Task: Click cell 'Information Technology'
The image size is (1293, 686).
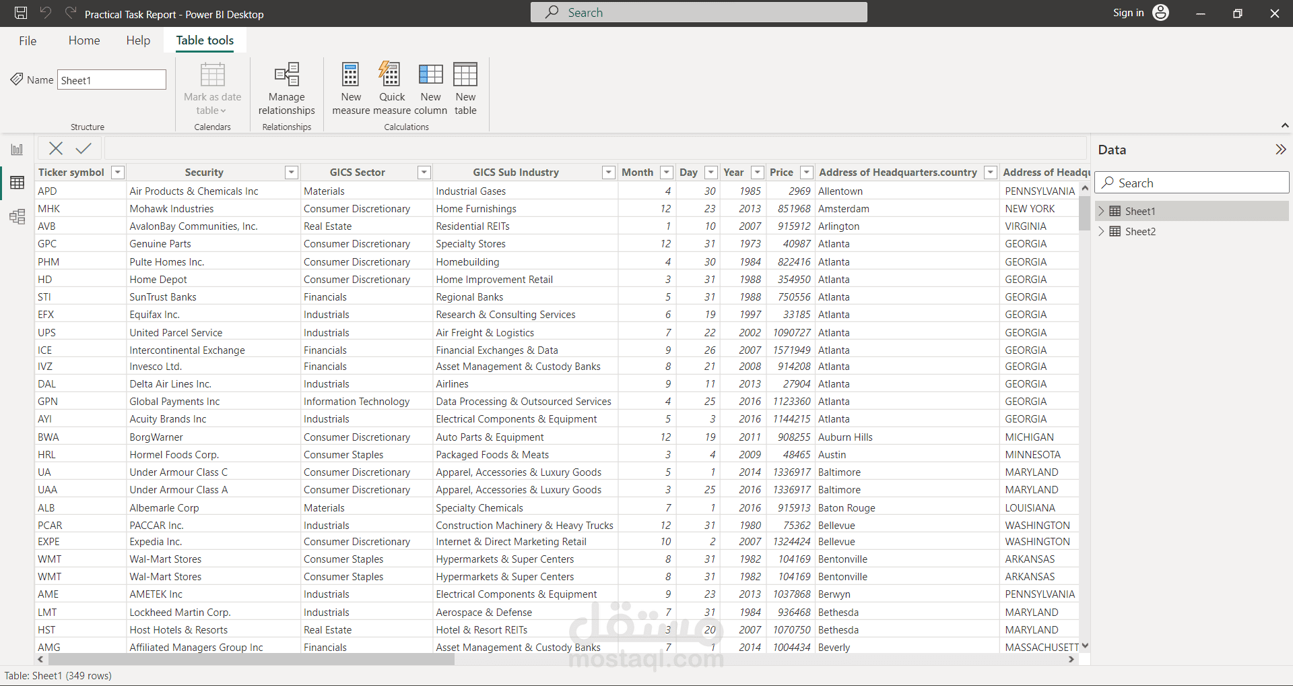Action: tap(356, 402)
